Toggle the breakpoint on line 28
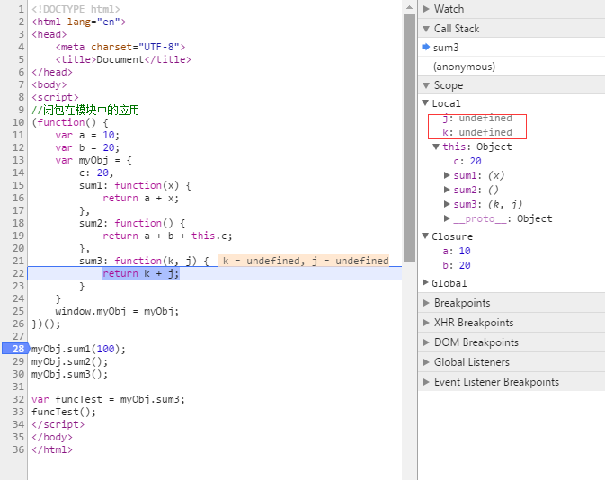The height and width of the screenshot is (480, 605). pos(15,349)
